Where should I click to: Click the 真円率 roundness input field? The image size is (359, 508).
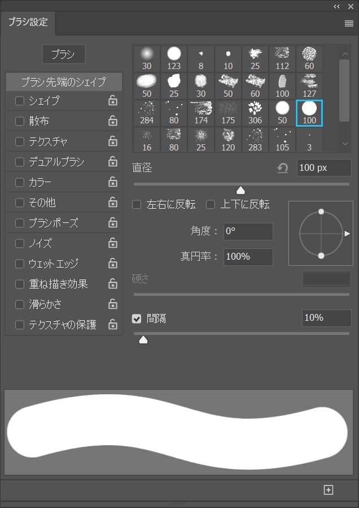point(248,257)
